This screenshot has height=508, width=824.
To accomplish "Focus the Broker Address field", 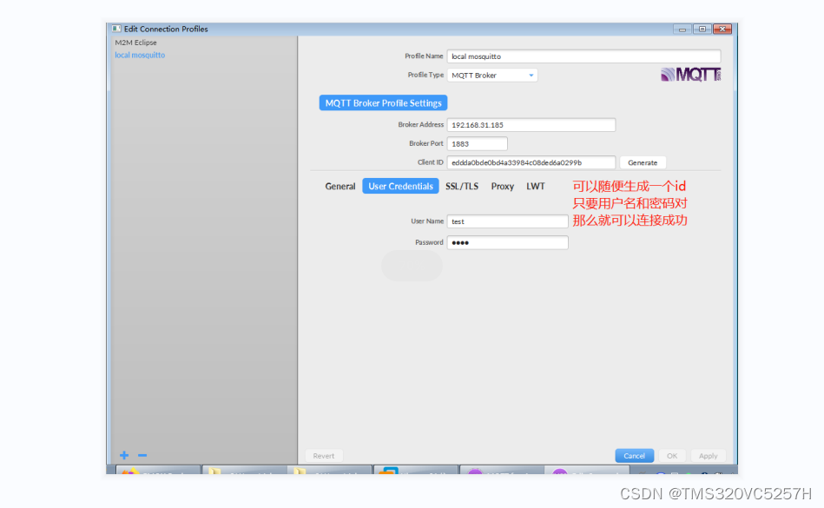I will click(x=531, y=125).
